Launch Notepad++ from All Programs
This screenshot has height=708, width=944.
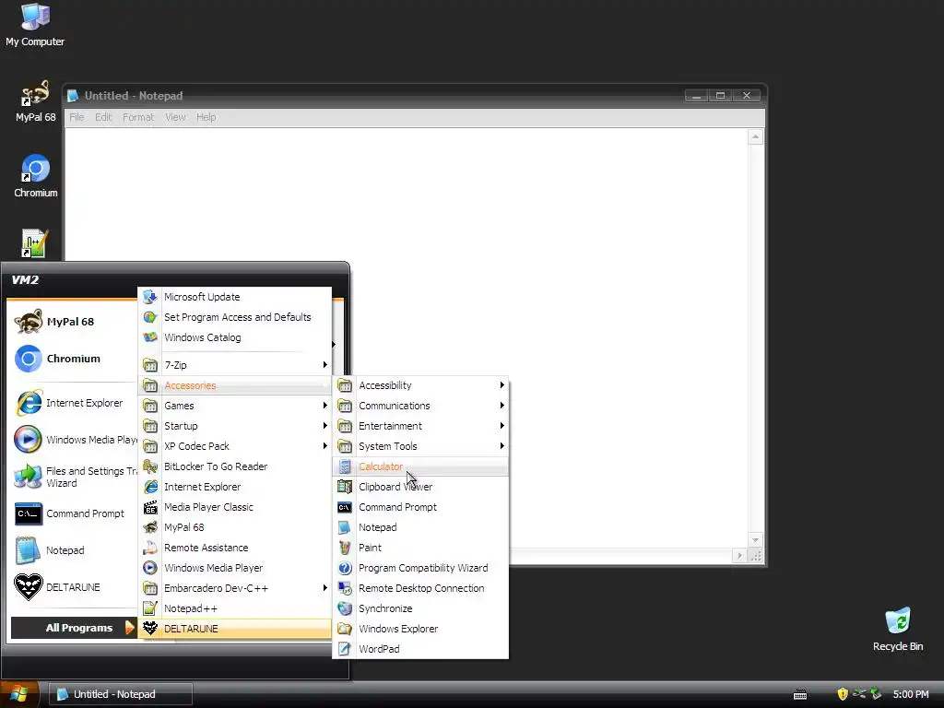235,608
